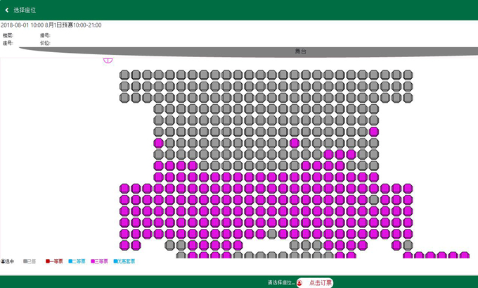Click the 选择座位 header title
This screenshot has width=478, height=288.
point(25,10)
